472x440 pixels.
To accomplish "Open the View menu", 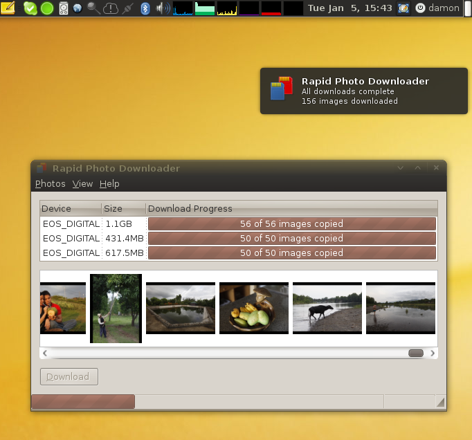I will 82,183.
